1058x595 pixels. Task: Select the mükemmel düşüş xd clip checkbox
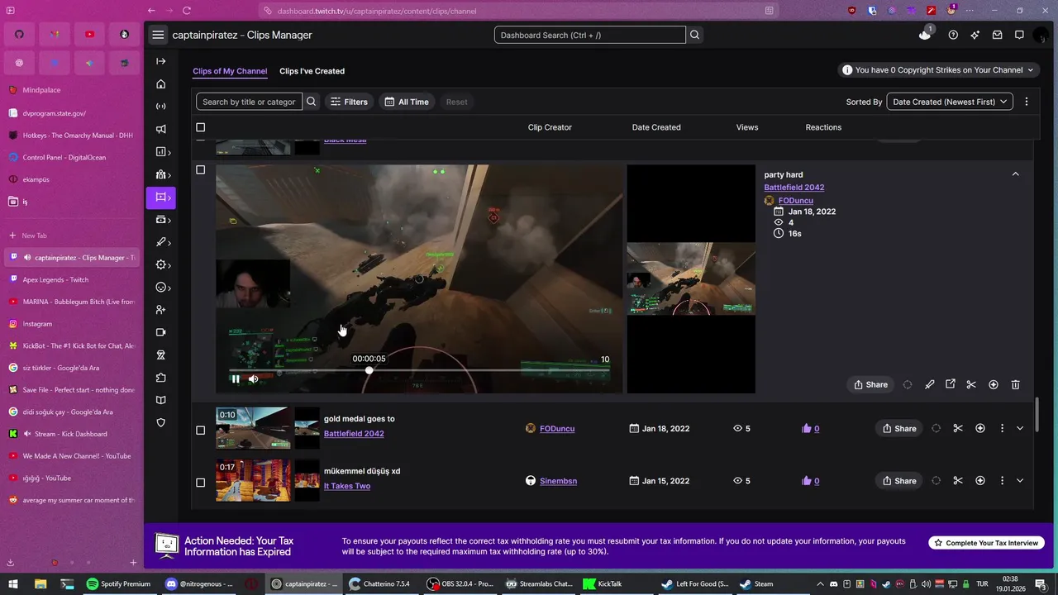coord(200,482)
